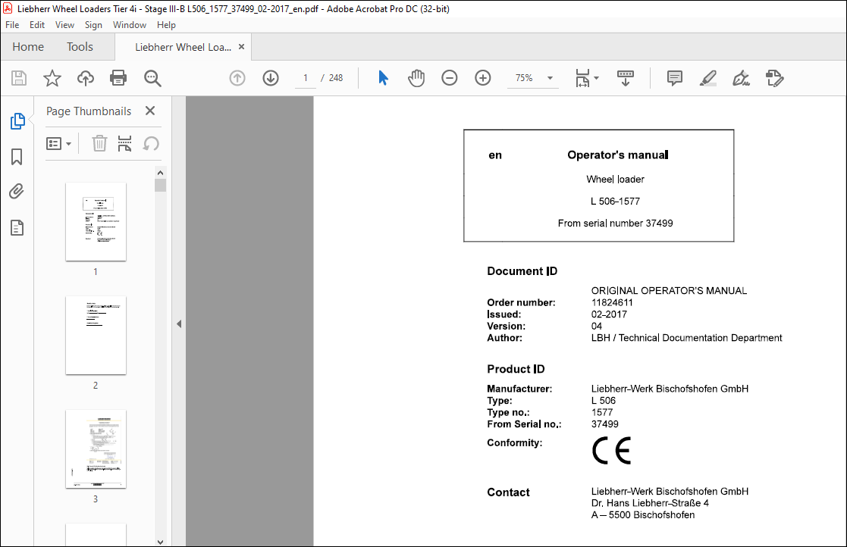
Task: Click the 'Document ID' heading
Action: [522, 271]
